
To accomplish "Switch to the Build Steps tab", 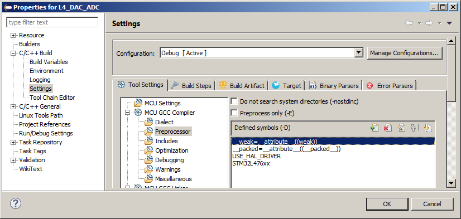I will pyautogui.click(x=191, y=85).
